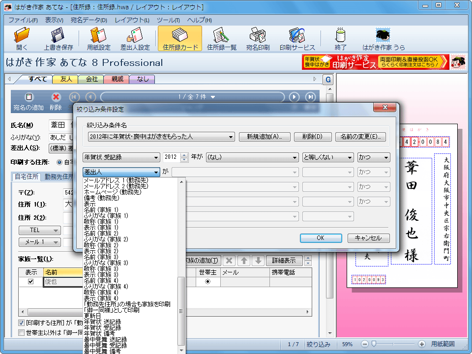The width and height of the screenshot is (472, 354).
Task: Click the zoom out minus icon
Action: click(364, 344)
